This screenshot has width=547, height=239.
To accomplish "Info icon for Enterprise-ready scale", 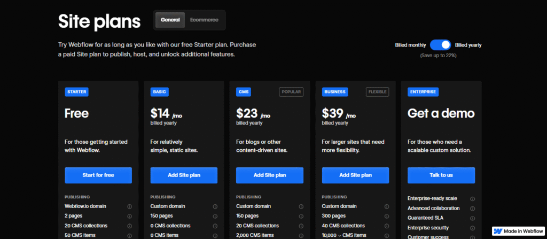I will pyautogui.click(x=472, y=199).
